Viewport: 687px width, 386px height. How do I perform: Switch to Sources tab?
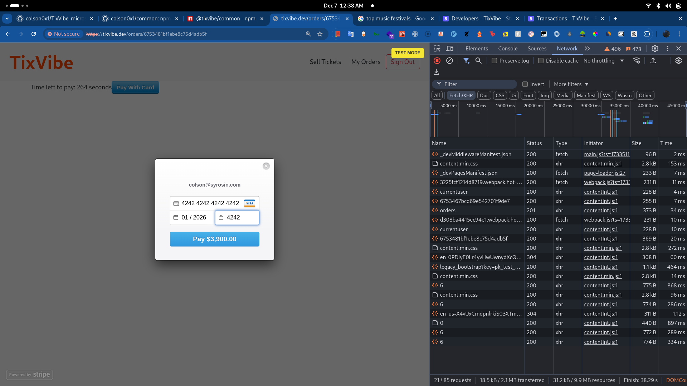537,49
